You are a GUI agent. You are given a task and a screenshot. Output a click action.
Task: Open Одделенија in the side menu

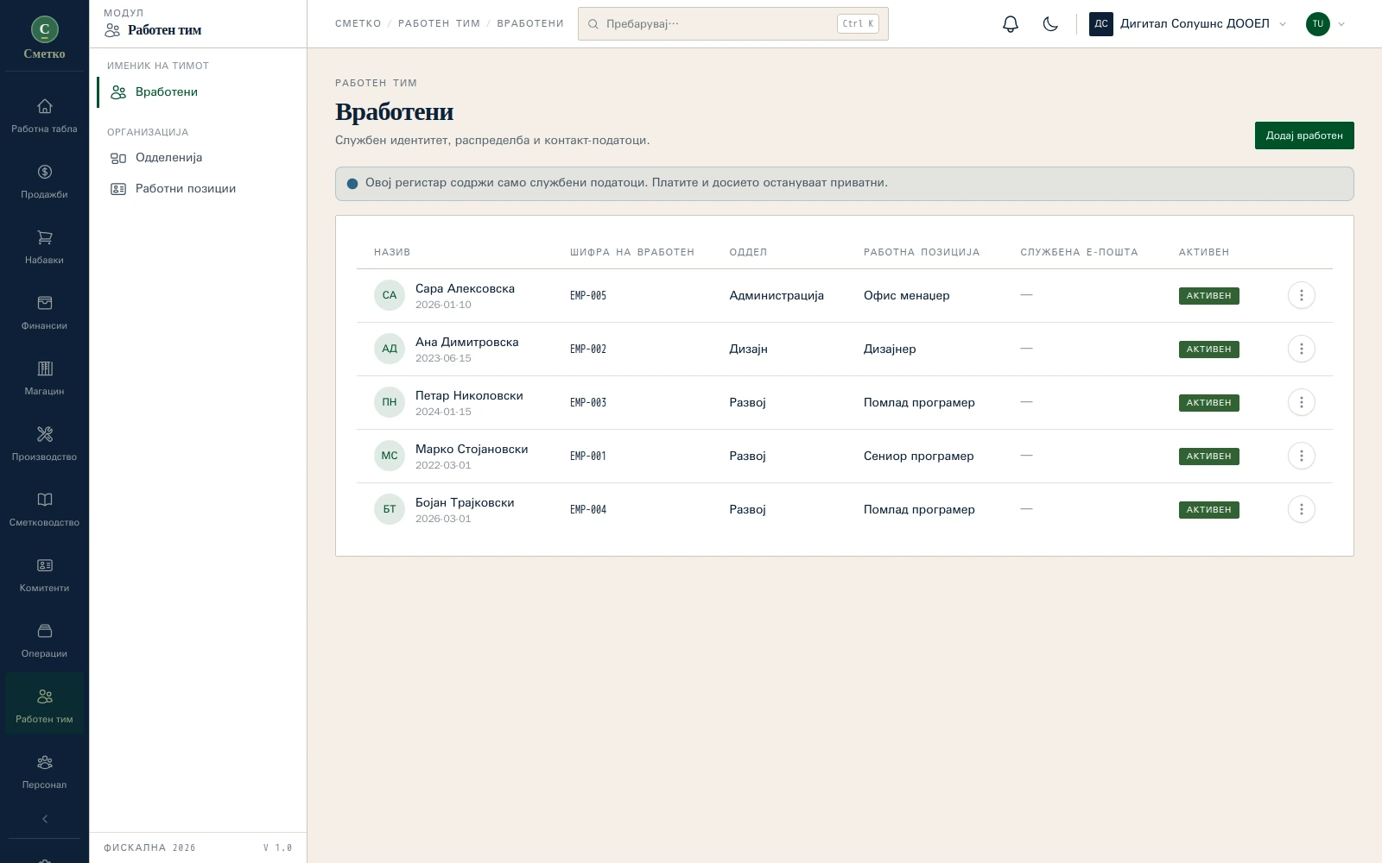click(x=199, y=158)
